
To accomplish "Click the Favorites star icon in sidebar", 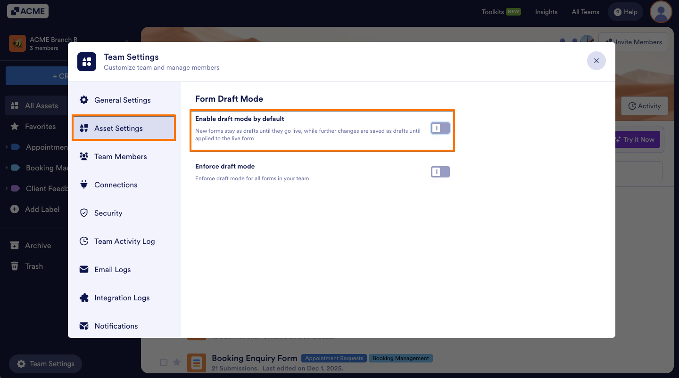I will coord(15,126).
